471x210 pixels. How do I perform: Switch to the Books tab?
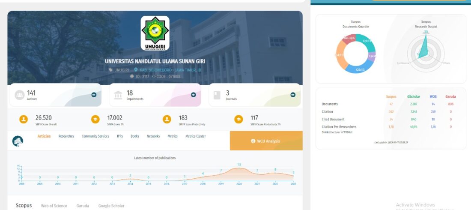(135, 136)
